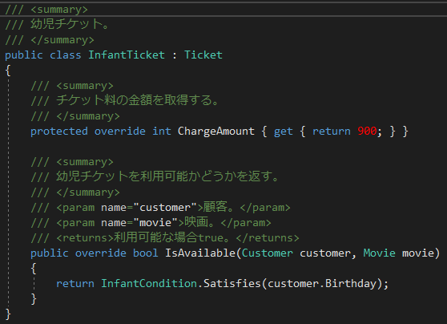Click the red 900 return value
The width and height of the screenshot is (447, 324).
tap(367, 131)
